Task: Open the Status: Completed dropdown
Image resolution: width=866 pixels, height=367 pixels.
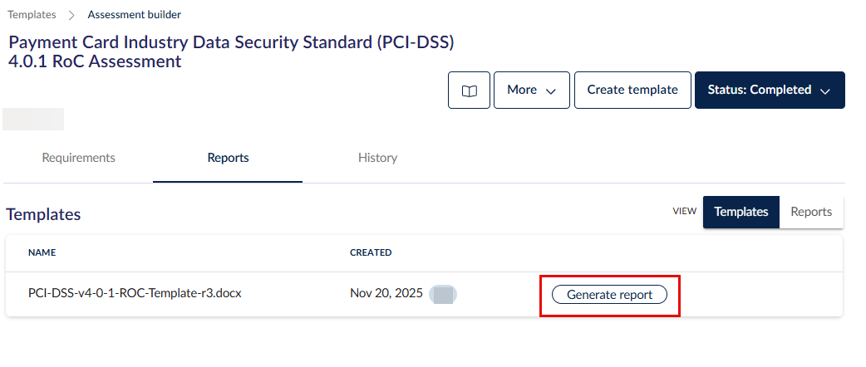Action: [769, 90]
